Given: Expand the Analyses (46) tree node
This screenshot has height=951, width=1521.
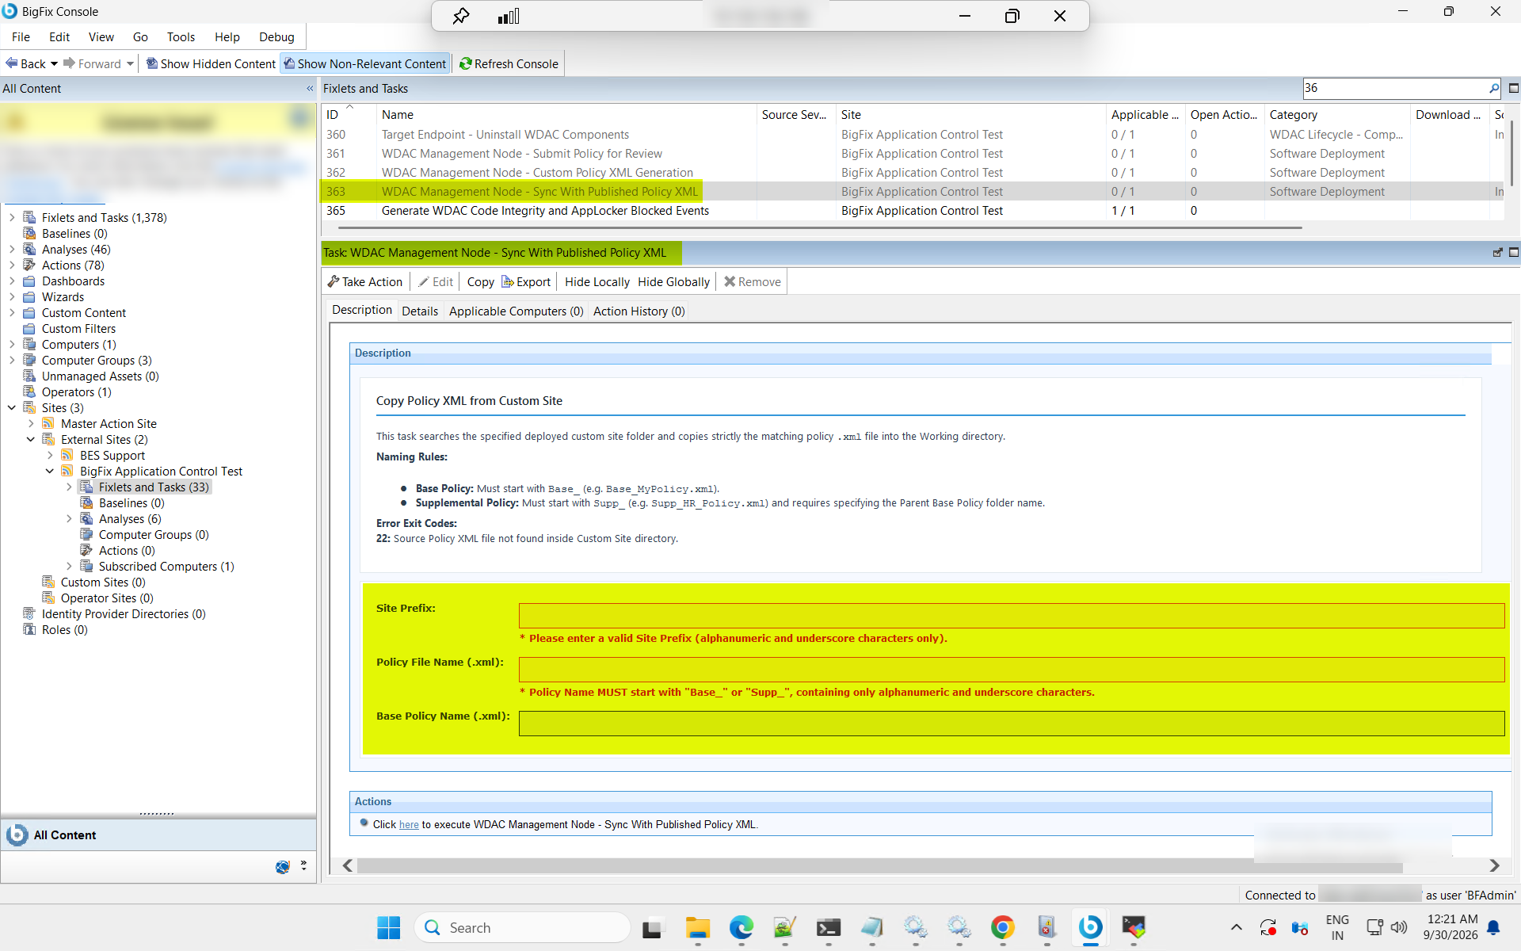Looking at the screenshot, I should (x=12, y=249).
